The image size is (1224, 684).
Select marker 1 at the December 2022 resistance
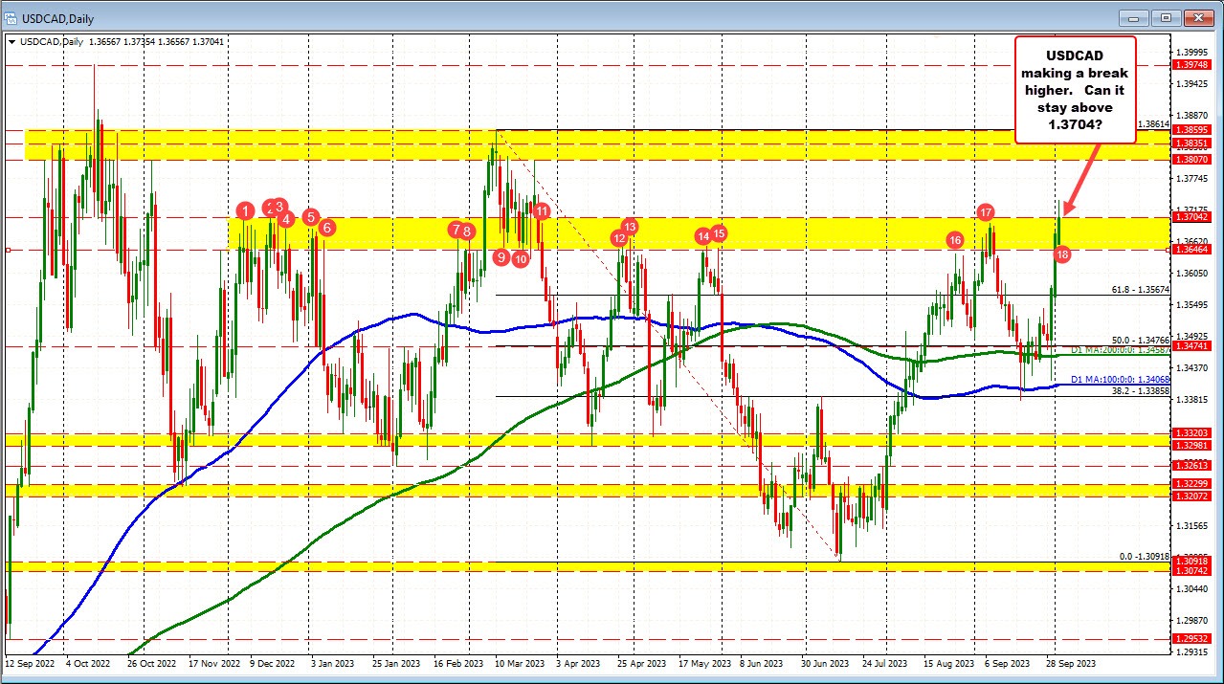click(x=246, y=211)
